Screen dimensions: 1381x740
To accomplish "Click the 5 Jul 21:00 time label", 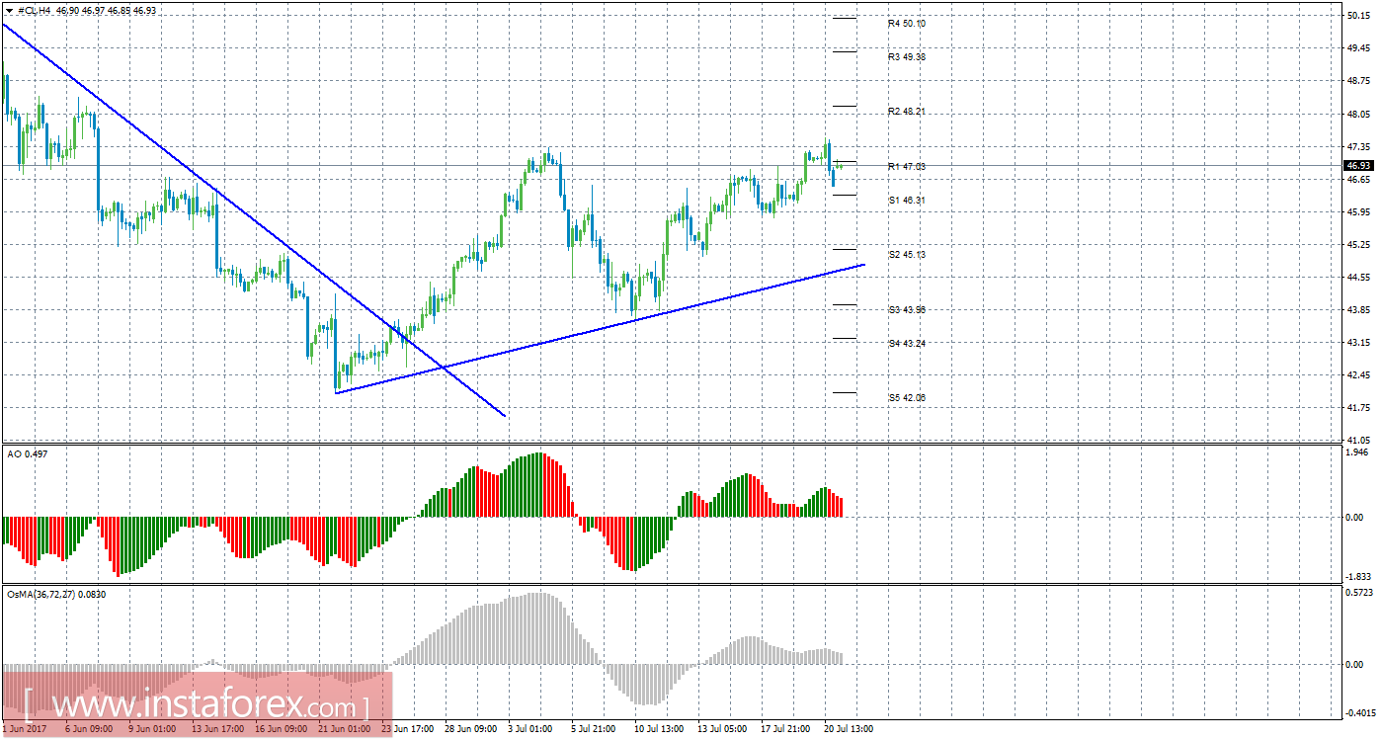I will coord(596,729).
